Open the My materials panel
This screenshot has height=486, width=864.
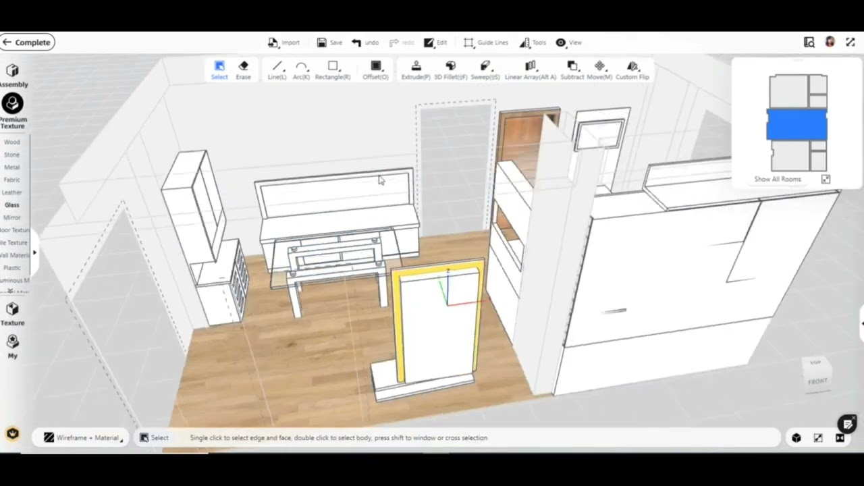click(12, 346)
